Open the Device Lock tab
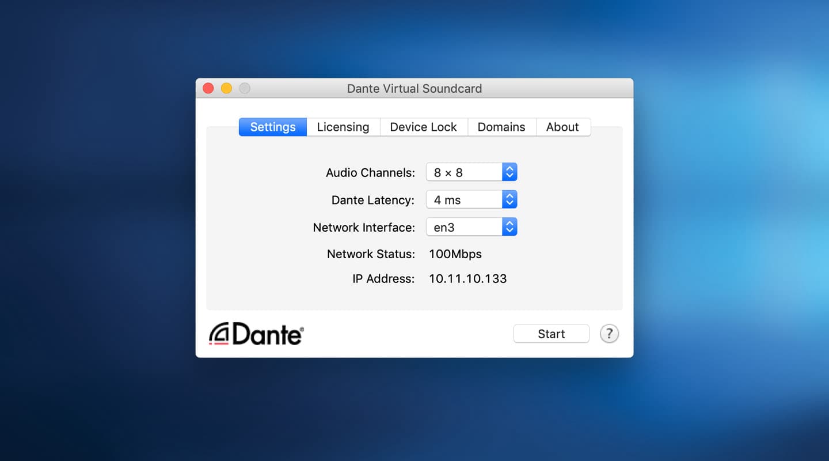Viewport: 829px width, 461px height. pyautogui.click(x=423, y=127)
